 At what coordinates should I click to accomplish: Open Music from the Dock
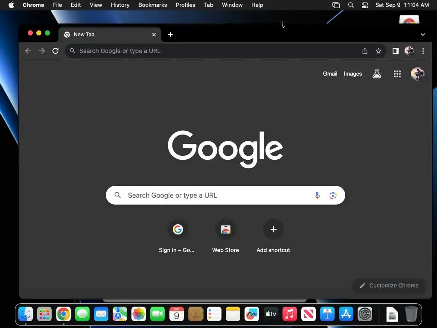pyautogui.click(x=290, y=314)
